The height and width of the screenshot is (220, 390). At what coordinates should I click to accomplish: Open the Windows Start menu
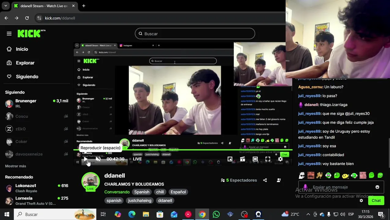coord(7,215)
